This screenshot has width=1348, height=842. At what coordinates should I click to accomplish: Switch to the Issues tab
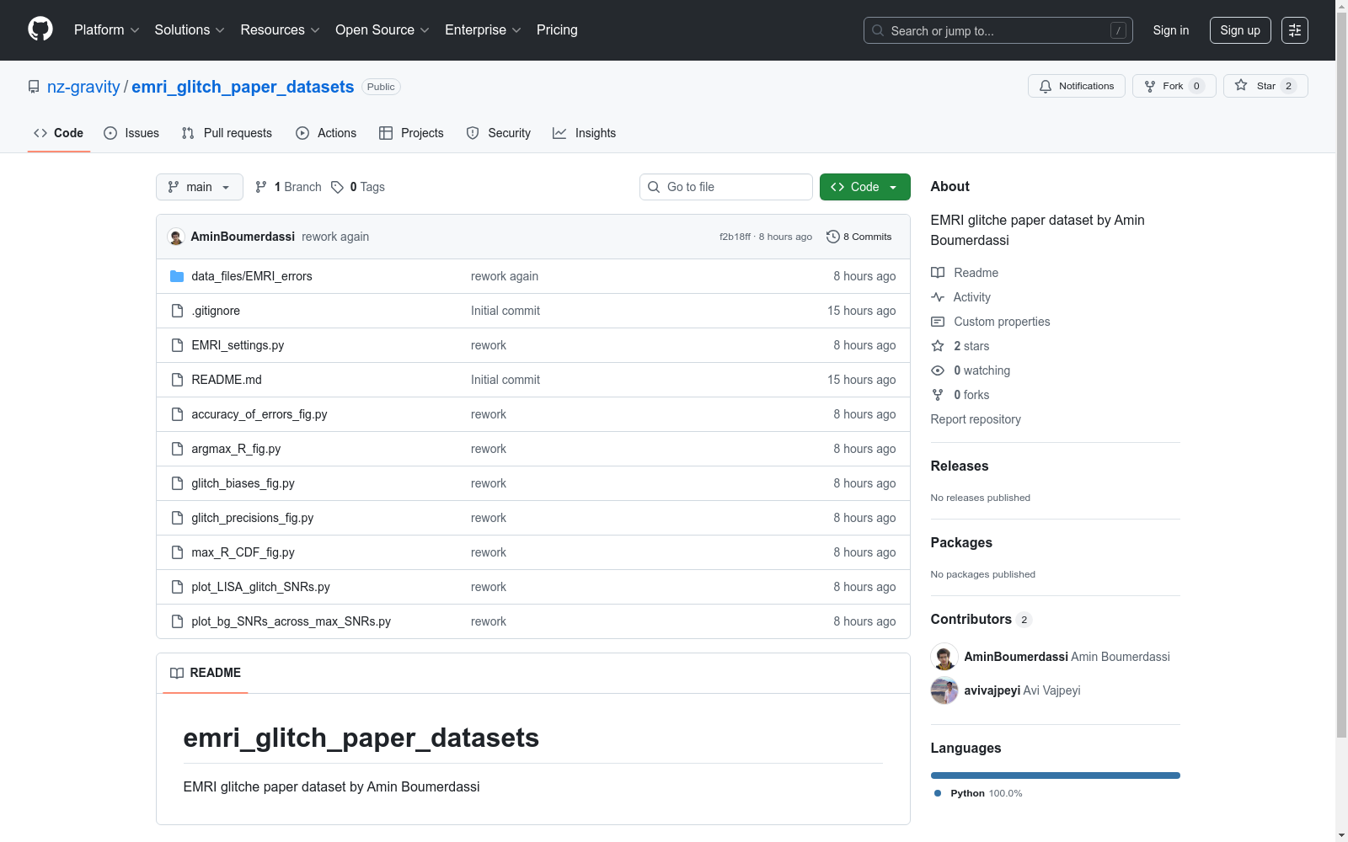pos(131,133)
